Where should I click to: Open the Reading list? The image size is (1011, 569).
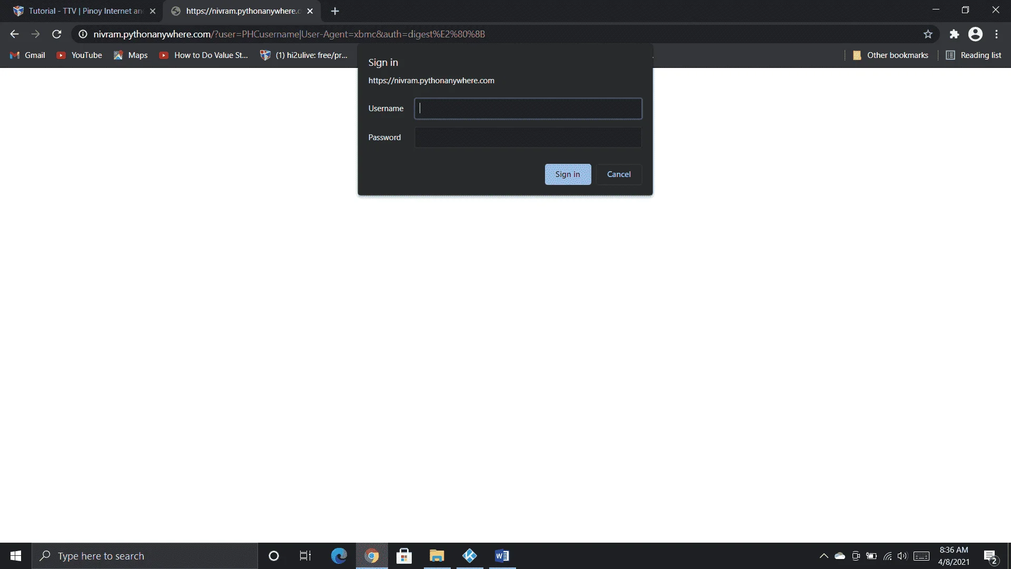[x=974, y=55]
